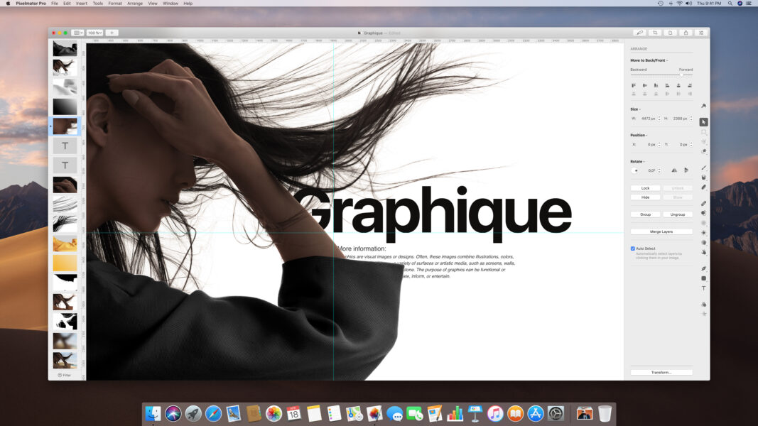Open the Format menu in the menu bar
The height and width of the screenshot is (426, 758).
click(114, 3)
